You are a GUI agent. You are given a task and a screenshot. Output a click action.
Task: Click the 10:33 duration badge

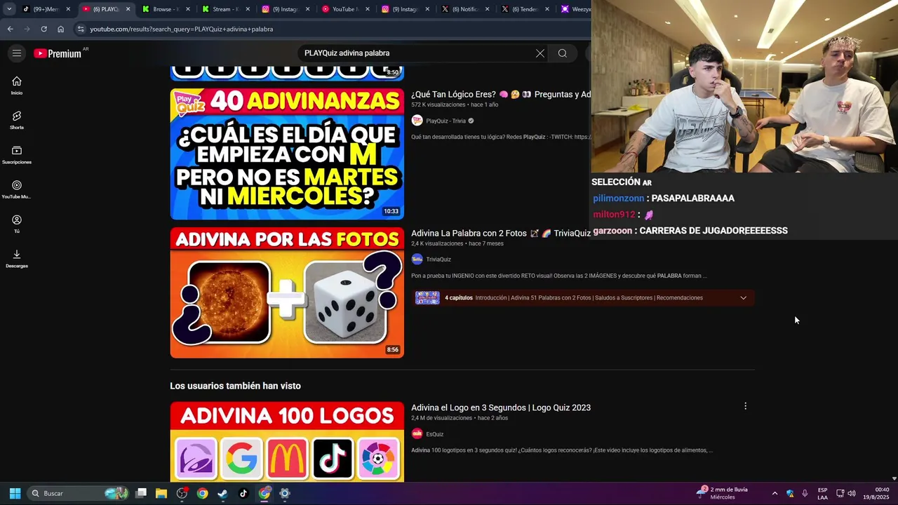[391, 211]
